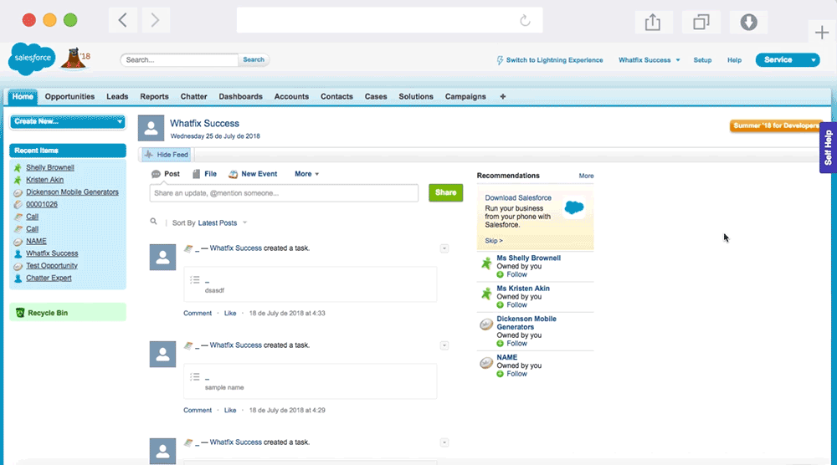The image size is (837, 465).
Task: Select the New Event calendar icon
Action: coord(234,174)
